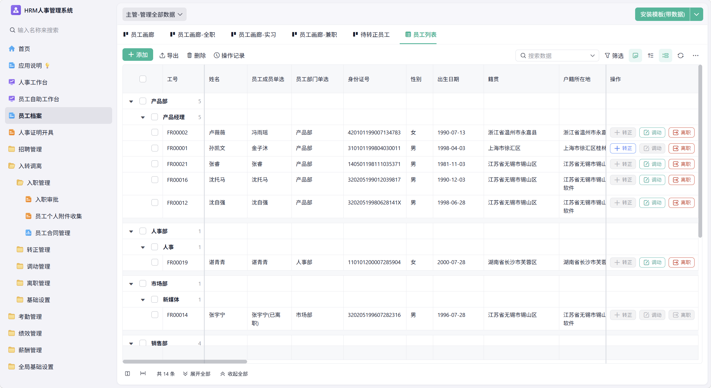The image size is (711, 388).
Task: Collapse the 产品部 group
Action: coord(131,102)
